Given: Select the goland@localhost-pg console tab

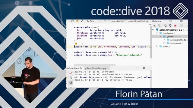Looking at the screenshot, I should coord(95,68).
